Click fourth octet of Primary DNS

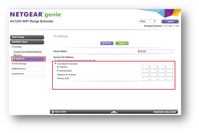(x=169, y=78)
